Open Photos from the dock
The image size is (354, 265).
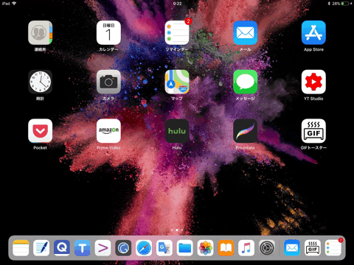coord(205,248)
